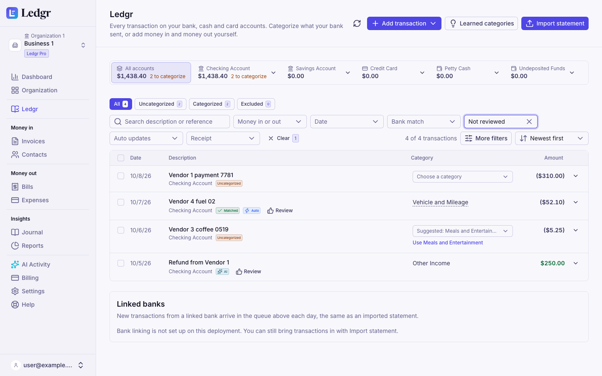
Task: Expand the Auto updates dropdown
Action: pyautogui.click(x=146, y=138)
